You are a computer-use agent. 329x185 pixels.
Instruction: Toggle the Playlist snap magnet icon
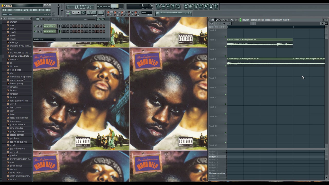pyautogui.click(x=213, y=20)
